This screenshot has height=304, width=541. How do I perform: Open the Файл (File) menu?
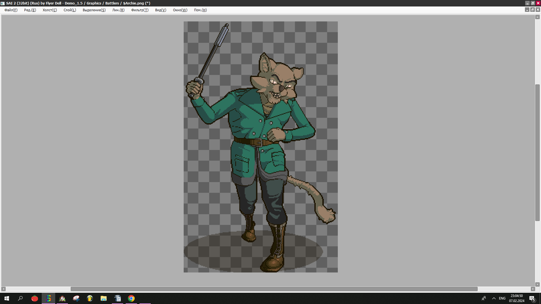pos(11,10)
